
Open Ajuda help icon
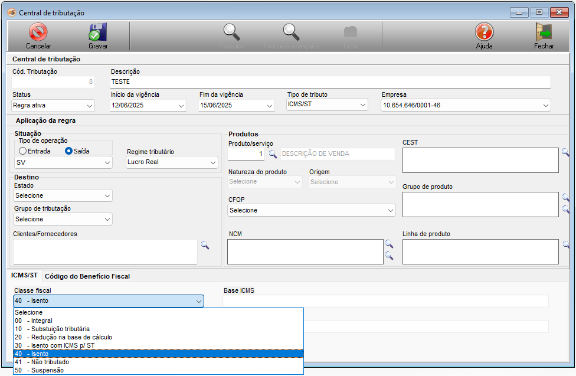pos(484,34)
